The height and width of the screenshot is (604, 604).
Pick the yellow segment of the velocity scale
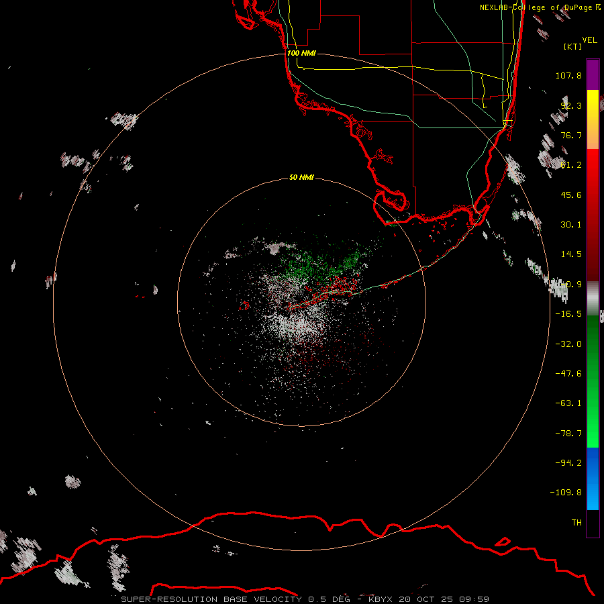[x=593, y=119]
